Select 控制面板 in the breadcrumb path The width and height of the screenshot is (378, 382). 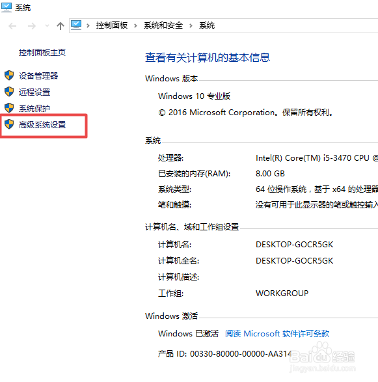(x=111, y=25)
